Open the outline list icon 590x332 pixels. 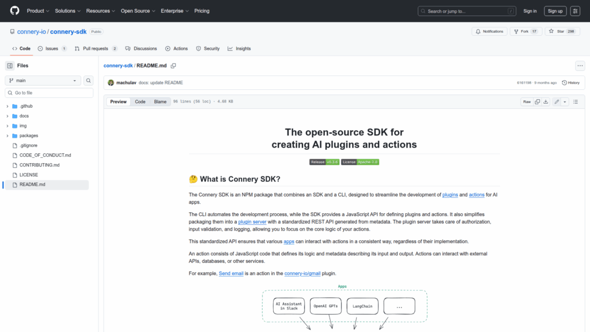coord(576,101)
